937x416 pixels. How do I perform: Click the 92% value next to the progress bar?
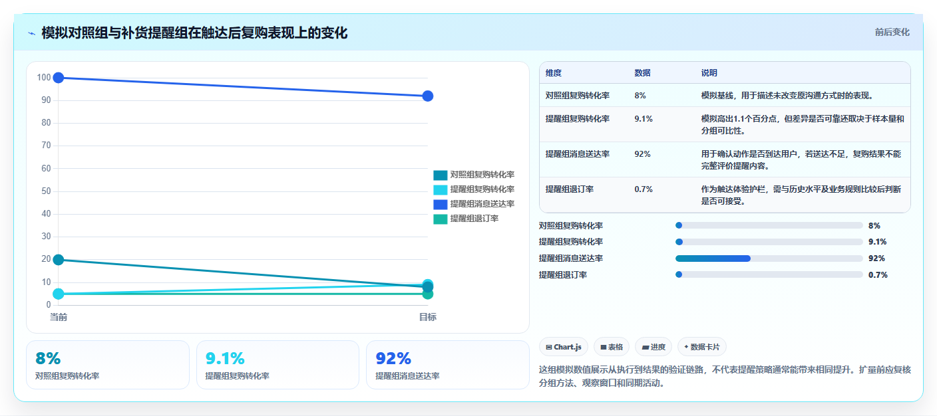point(877,259)
